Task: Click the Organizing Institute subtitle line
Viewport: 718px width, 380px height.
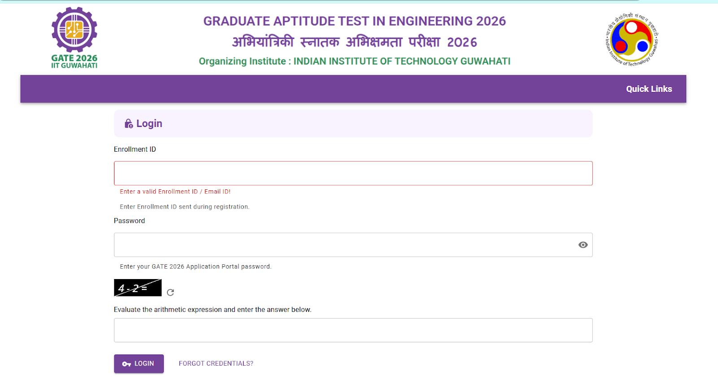Action: pyautogui.click(x=355, y=61)
